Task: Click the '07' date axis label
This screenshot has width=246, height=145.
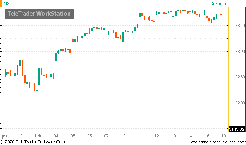Action: point(106,136)
